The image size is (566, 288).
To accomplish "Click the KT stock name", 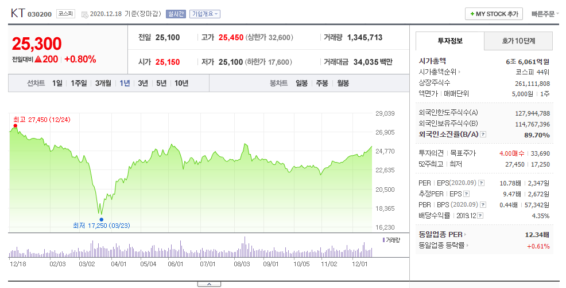I will (x=18, y=13).
